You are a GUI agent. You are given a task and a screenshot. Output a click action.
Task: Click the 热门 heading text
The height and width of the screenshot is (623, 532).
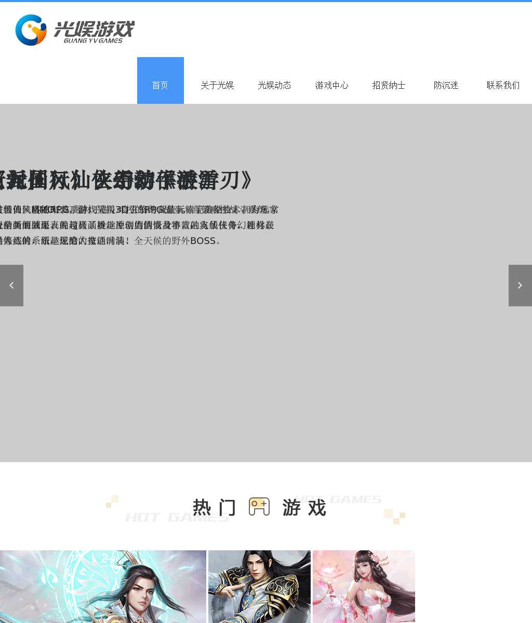point(214,508)
